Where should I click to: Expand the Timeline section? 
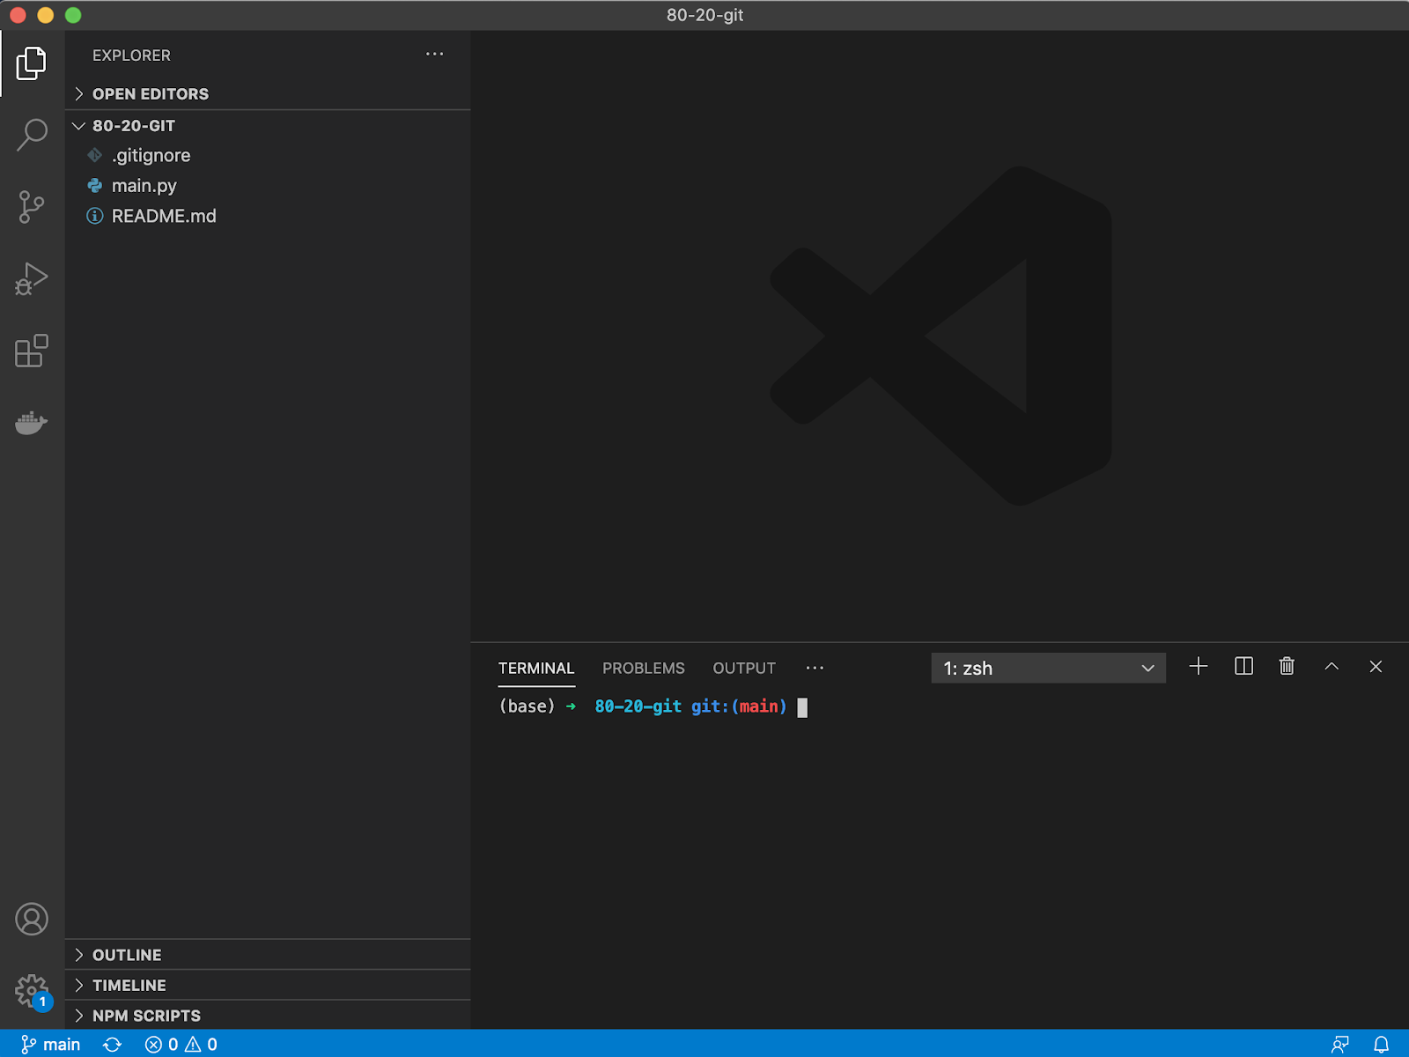coord(268,986)
